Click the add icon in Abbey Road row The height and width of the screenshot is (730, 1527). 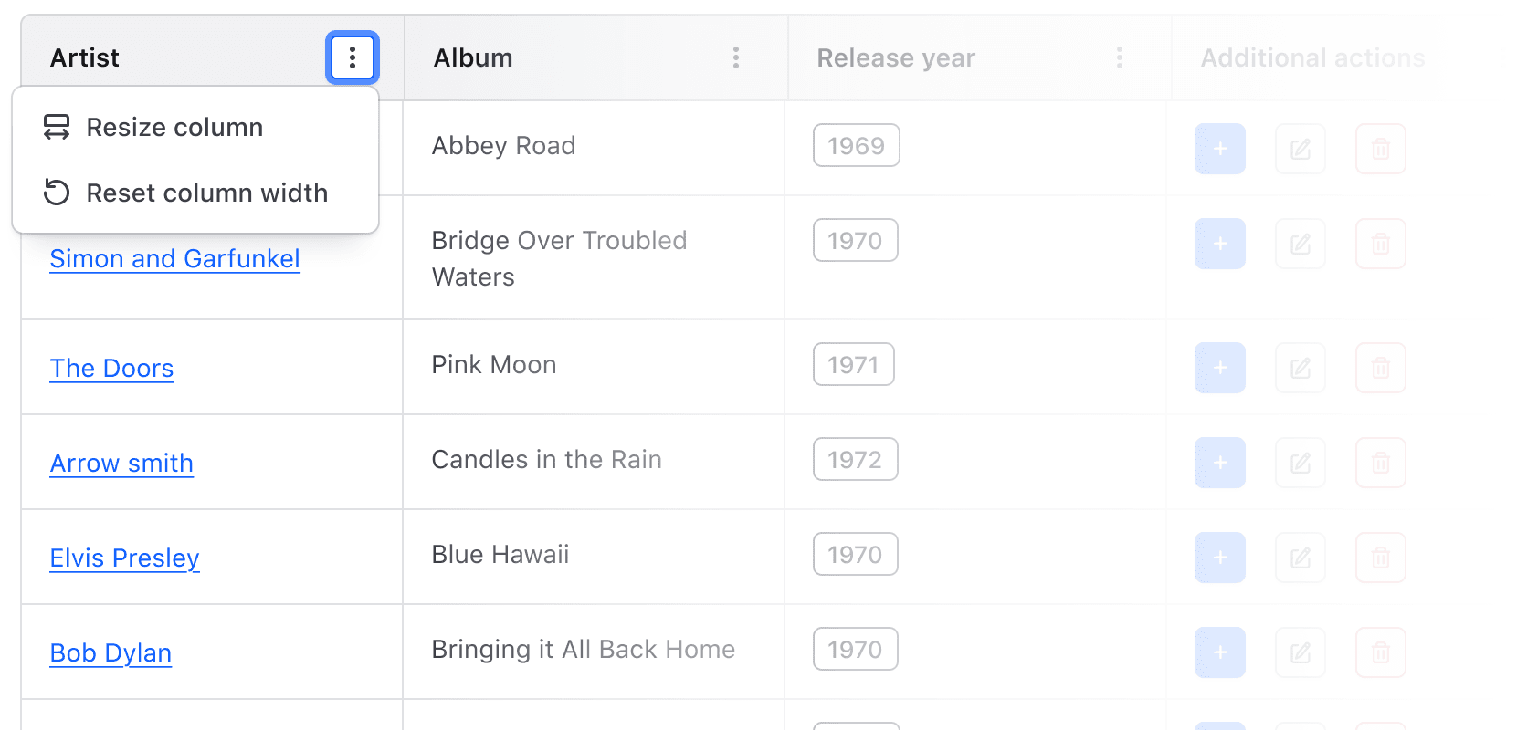(x=1220, y=149)
